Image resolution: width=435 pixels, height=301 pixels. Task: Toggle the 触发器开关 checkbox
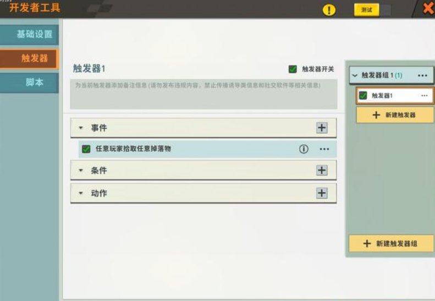[x=293, y=69]
